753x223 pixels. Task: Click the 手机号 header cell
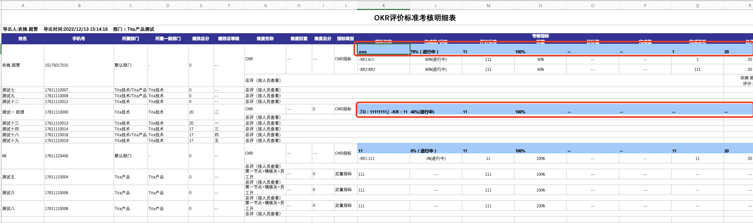[79, 38]
